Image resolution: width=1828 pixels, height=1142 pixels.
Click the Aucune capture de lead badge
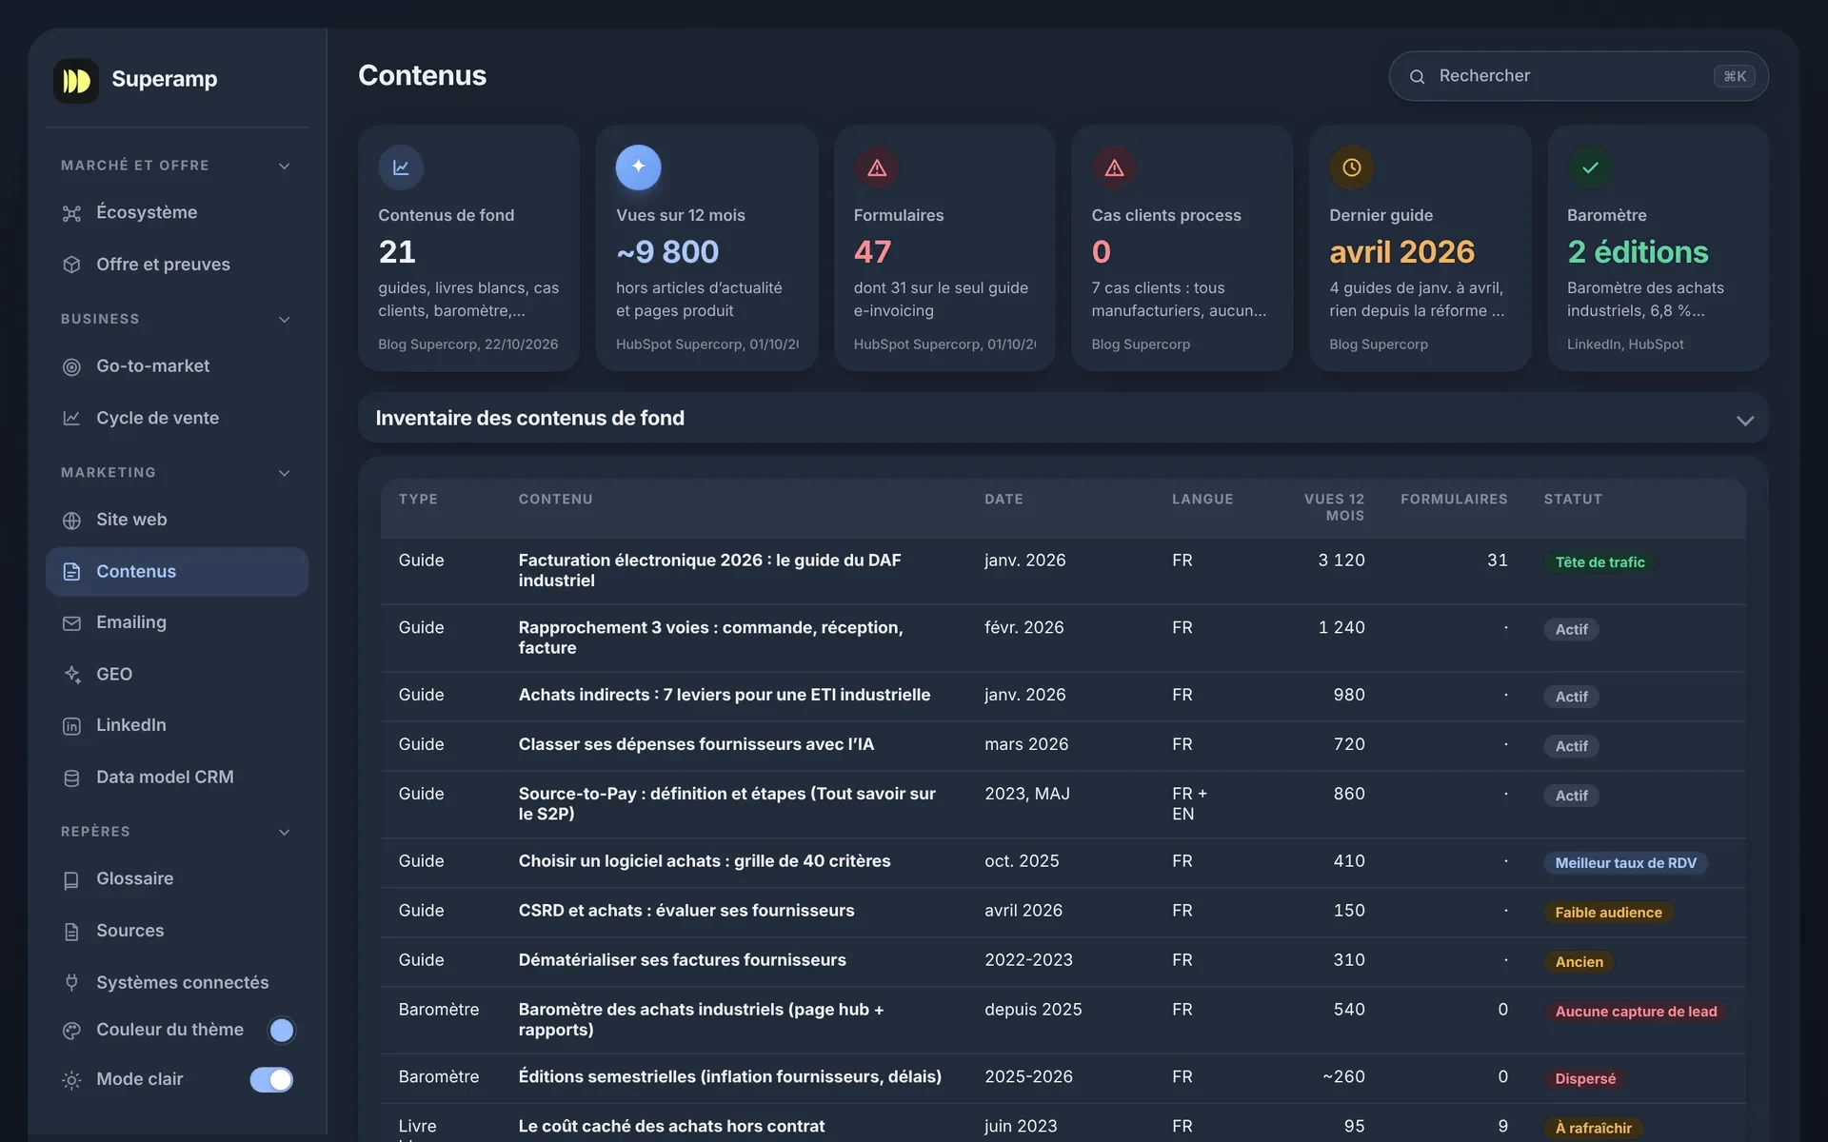(1636, 1012)
